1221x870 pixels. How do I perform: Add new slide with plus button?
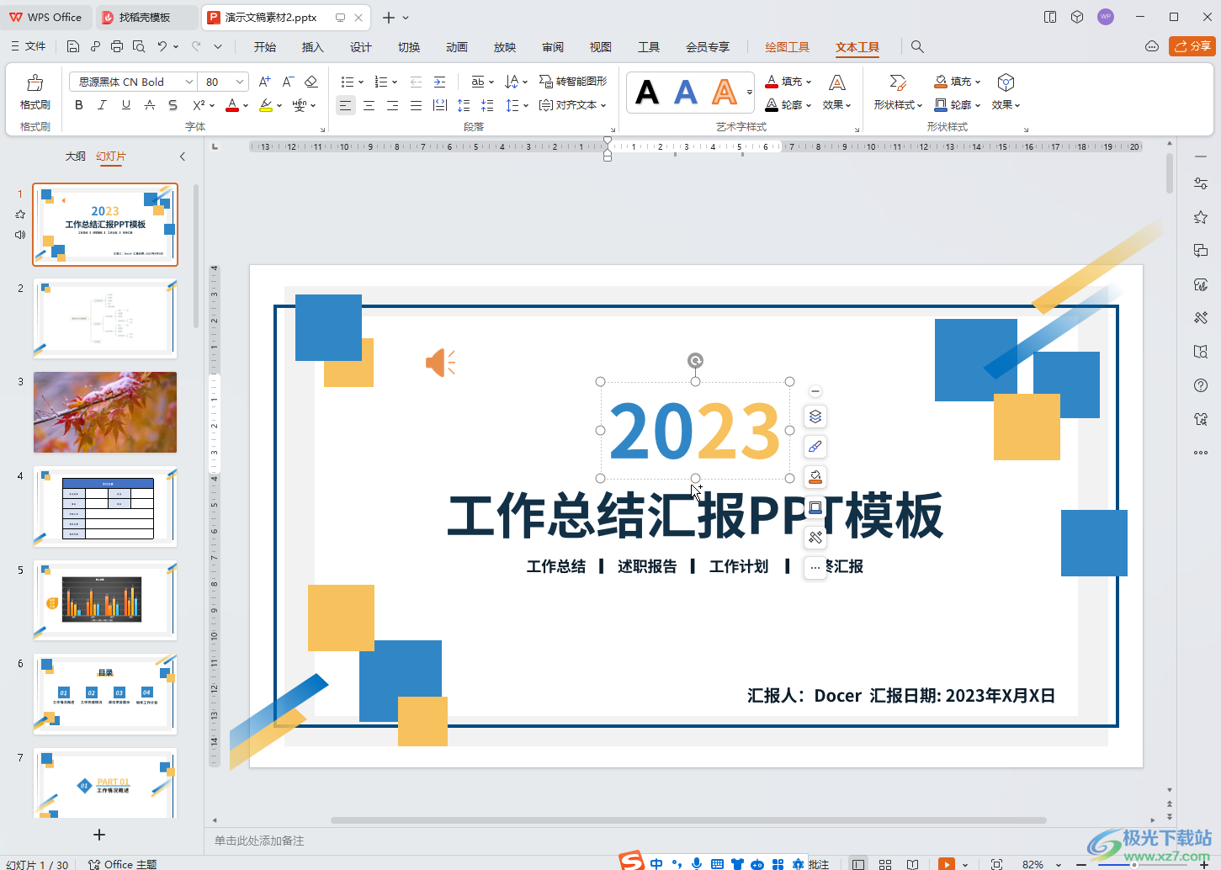coord(99,835)
